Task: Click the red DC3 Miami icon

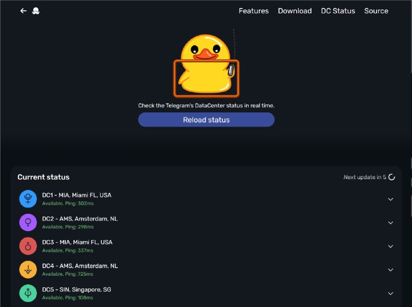Action: tap(28, 246)
